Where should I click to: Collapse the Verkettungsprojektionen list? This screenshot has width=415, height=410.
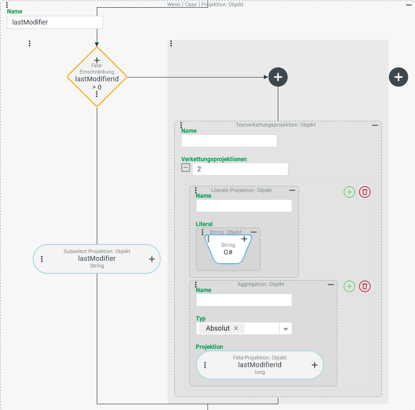(x=185, y=168)
